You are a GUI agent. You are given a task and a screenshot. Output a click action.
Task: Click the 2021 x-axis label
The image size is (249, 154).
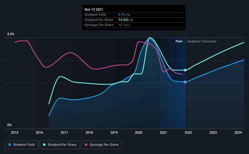(x=163, y=132)
